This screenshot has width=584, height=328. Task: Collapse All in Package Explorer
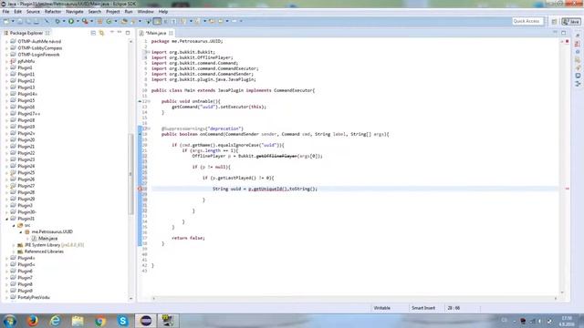93,33
